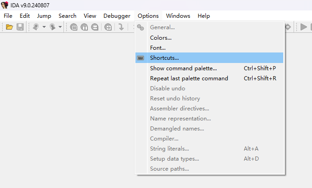312x188 pixels.
Task: Open the Windows menu
Action: click(x=178, y=16)
